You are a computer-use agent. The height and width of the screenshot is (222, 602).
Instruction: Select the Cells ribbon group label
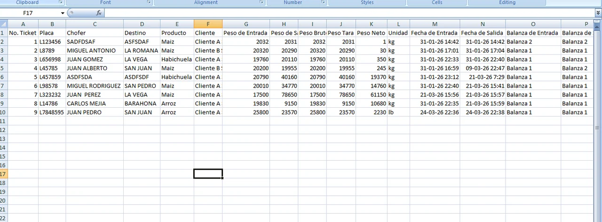coord(437,2)
